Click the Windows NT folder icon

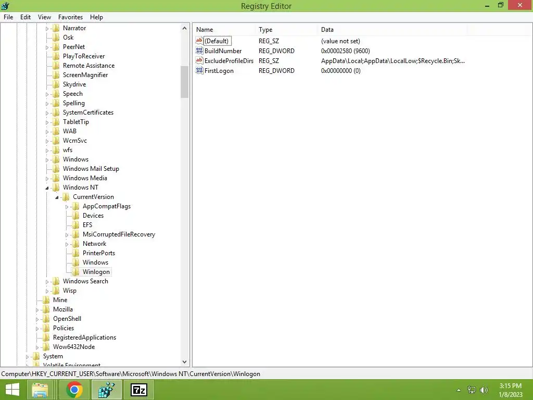(56, 187)
